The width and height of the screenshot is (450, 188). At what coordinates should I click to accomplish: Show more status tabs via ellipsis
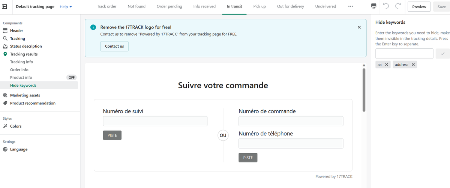tap(351, 6)
